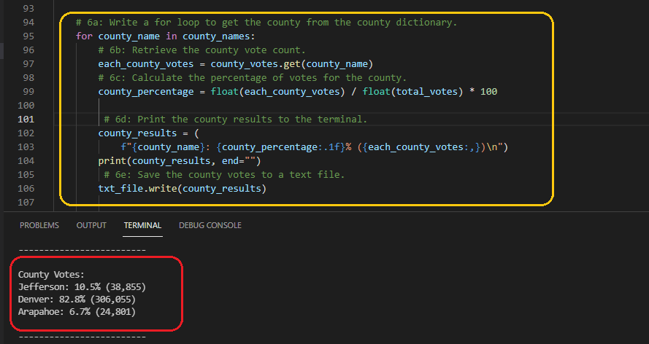This screenshot has height=344, width=649.
Task: Click line number 105 in gutter
Action: pos(26,175)
